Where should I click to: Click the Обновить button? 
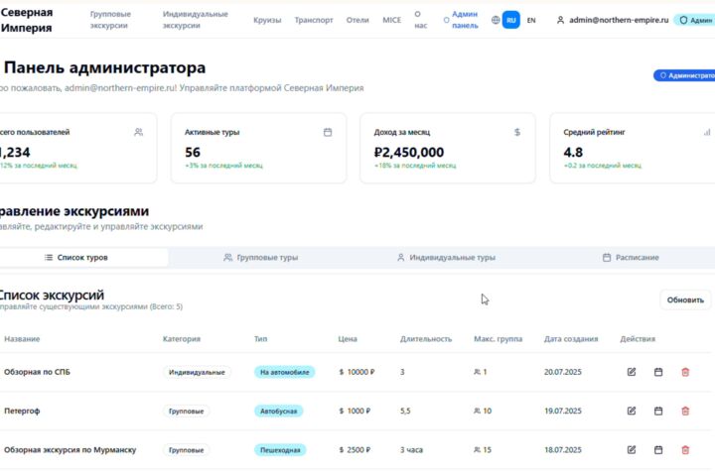(685, 299)
